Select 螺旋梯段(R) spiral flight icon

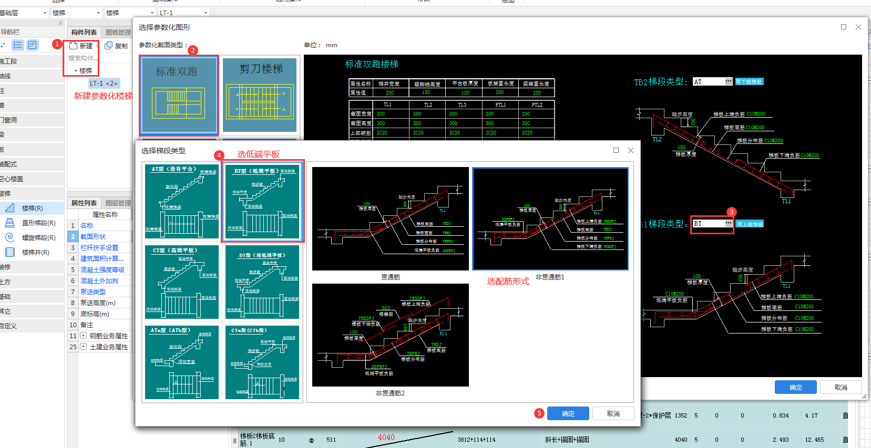click(x=10, y=237)
